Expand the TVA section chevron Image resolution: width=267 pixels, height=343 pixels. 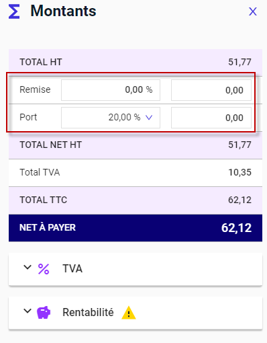[x=28, y=267]
